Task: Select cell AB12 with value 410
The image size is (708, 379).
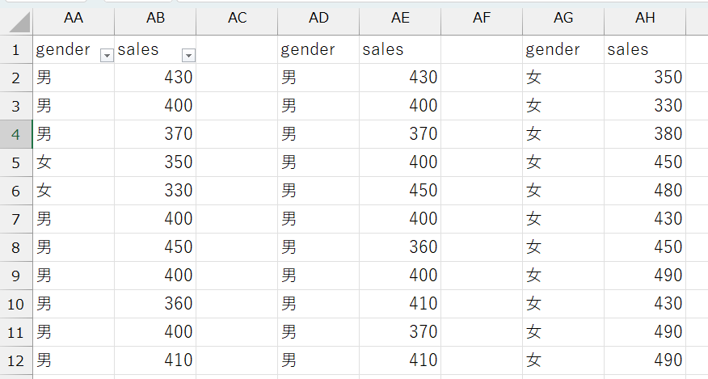Action: [155, 360]
